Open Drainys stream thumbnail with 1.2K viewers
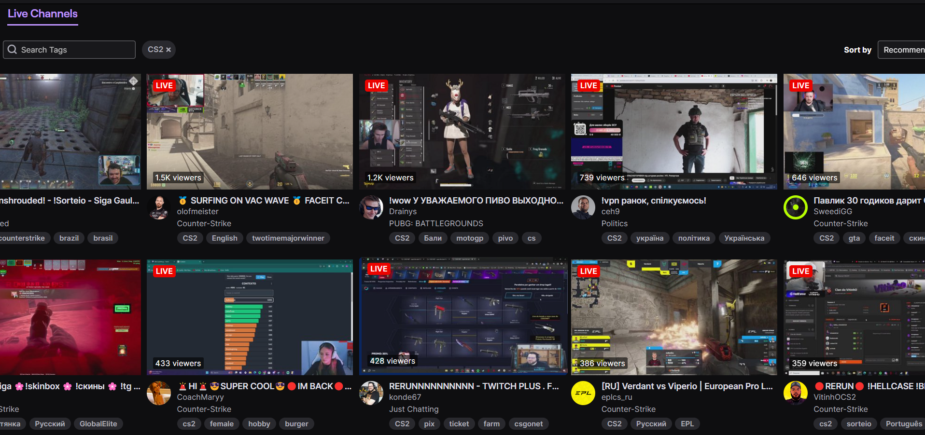This screenshot has height=435, width=925. [x=462, y=132]
